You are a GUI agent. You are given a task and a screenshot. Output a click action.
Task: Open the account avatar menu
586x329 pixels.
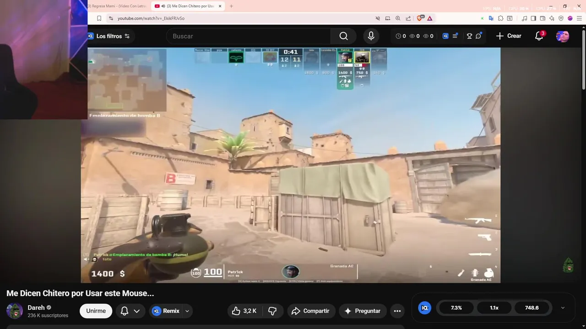(563, 36)
